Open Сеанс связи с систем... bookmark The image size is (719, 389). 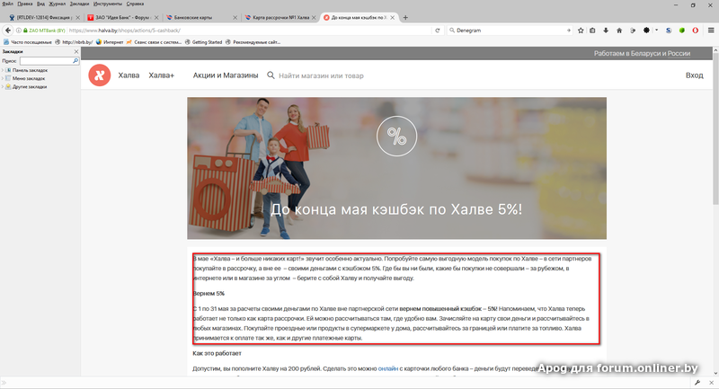pyautogui.click(x=154, y=41)
